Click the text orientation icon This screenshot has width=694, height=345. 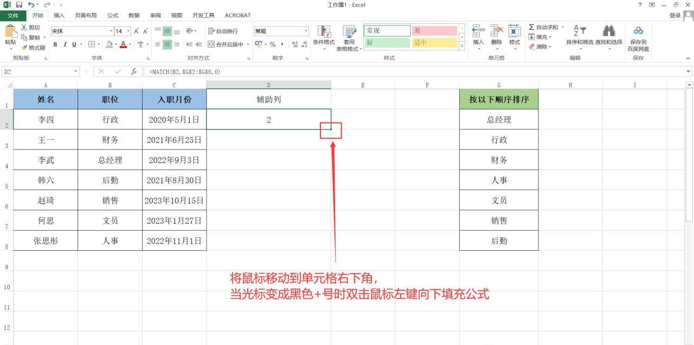coord(190,31)
